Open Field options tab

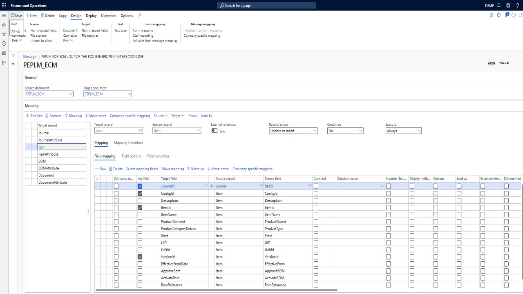pos(131,156)
